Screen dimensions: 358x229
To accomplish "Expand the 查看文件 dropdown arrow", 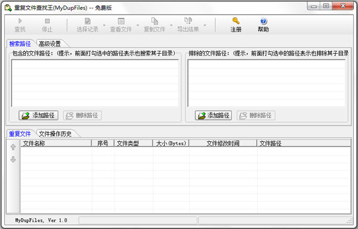I will 138,25.
